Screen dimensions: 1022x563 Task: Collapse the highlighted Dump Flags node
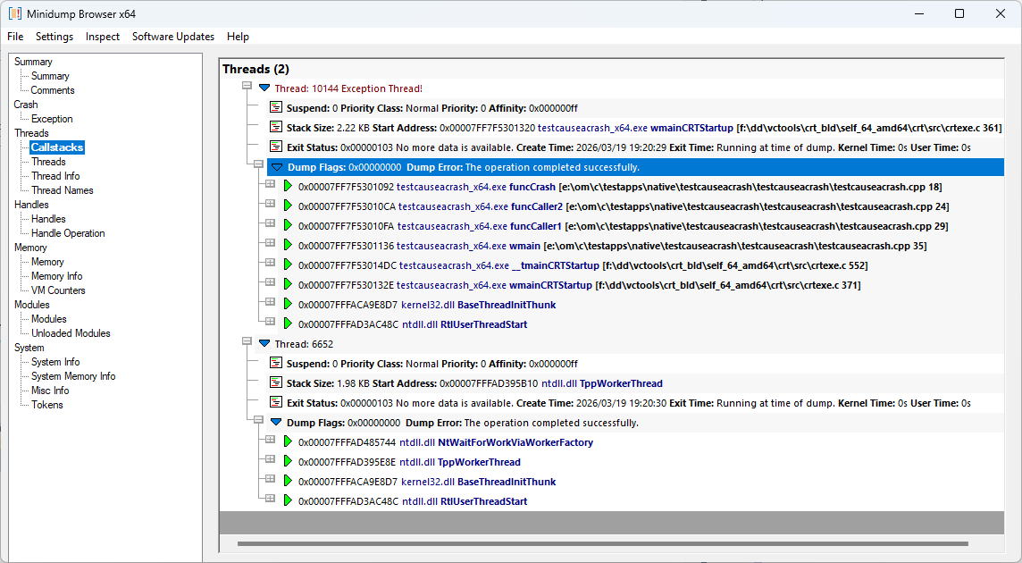(x=258, y=165)
